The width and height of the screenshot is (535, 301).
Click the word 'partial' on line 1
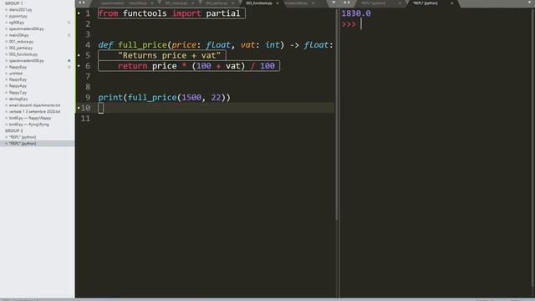(223, 13)
